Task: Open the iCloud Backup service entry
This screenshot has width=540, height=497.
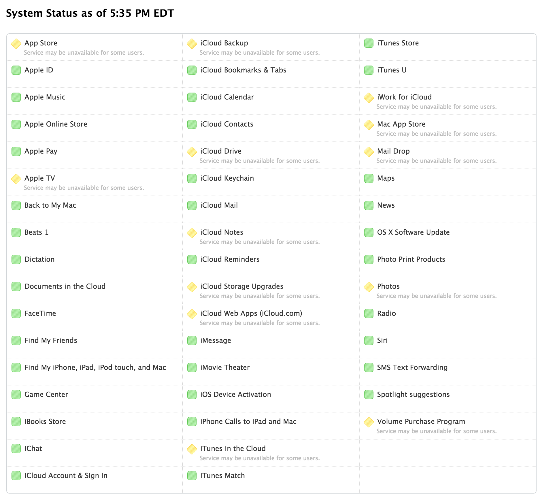Action: [x=224, y=43]
